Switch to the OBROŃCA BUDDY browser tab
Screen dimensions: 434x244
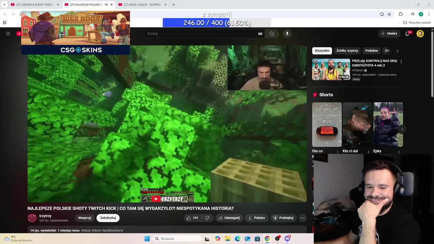coord(35,5)
